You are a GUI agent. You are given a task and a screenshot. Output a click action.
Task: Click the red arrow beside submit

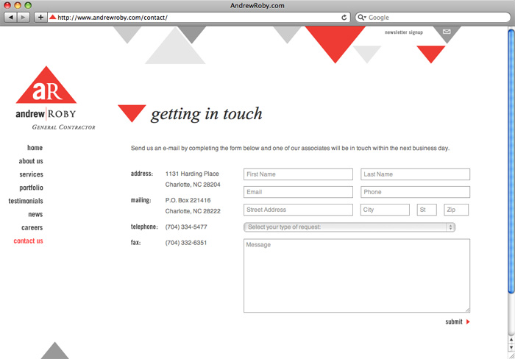pos(468,321)
